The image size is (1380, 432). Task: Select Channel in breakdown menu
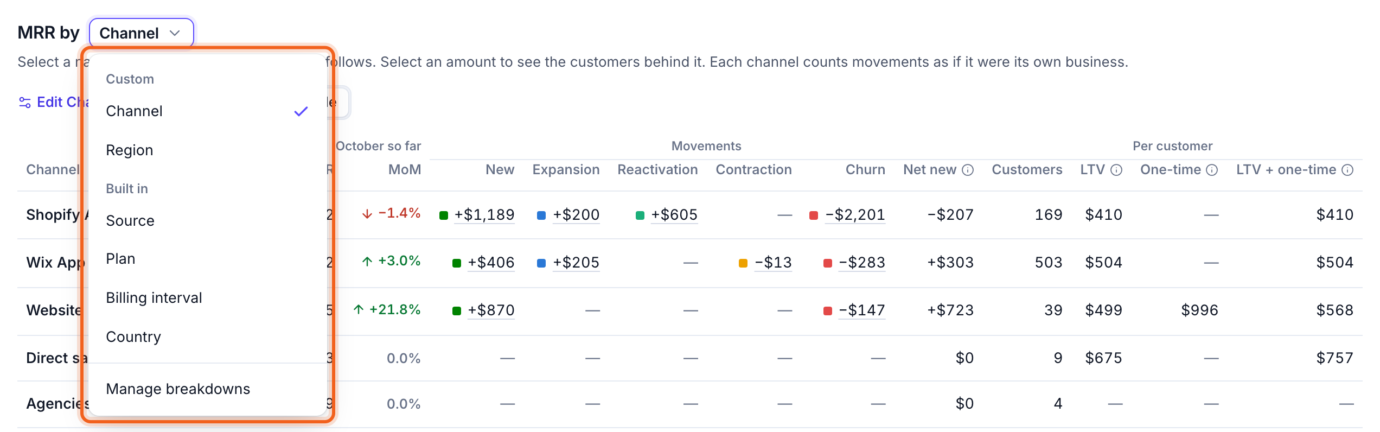tap(207, 111)
